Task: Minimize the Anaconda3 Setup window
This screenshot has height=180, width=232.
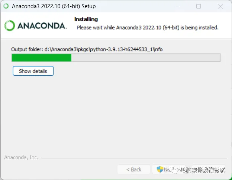Action: pyautogui.click(x=177, y=6)
